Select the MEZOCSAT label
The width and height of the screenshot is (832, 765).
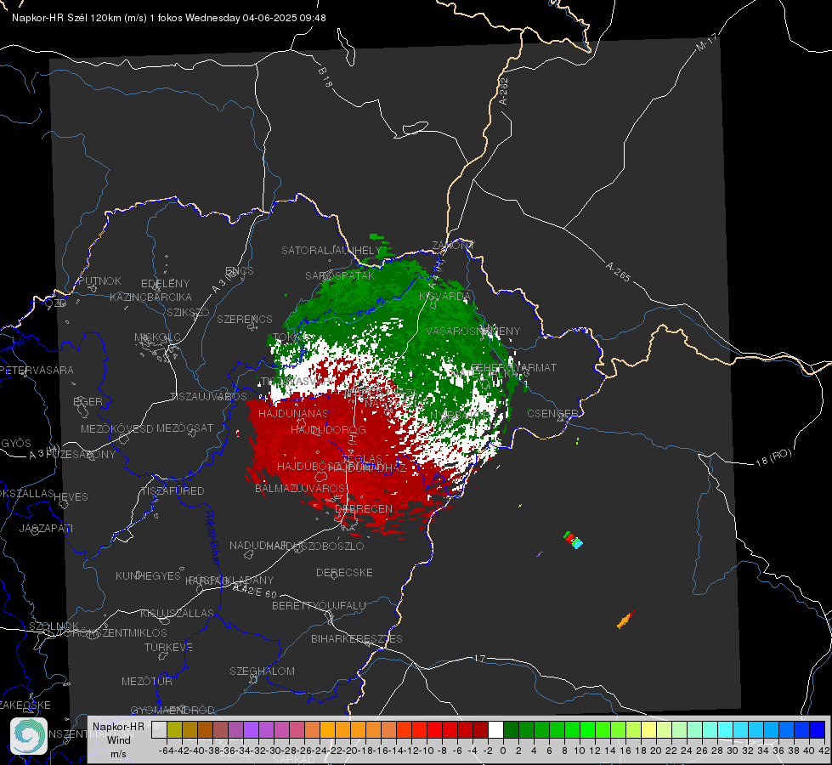pyautogui.click(x=184, y=428)
